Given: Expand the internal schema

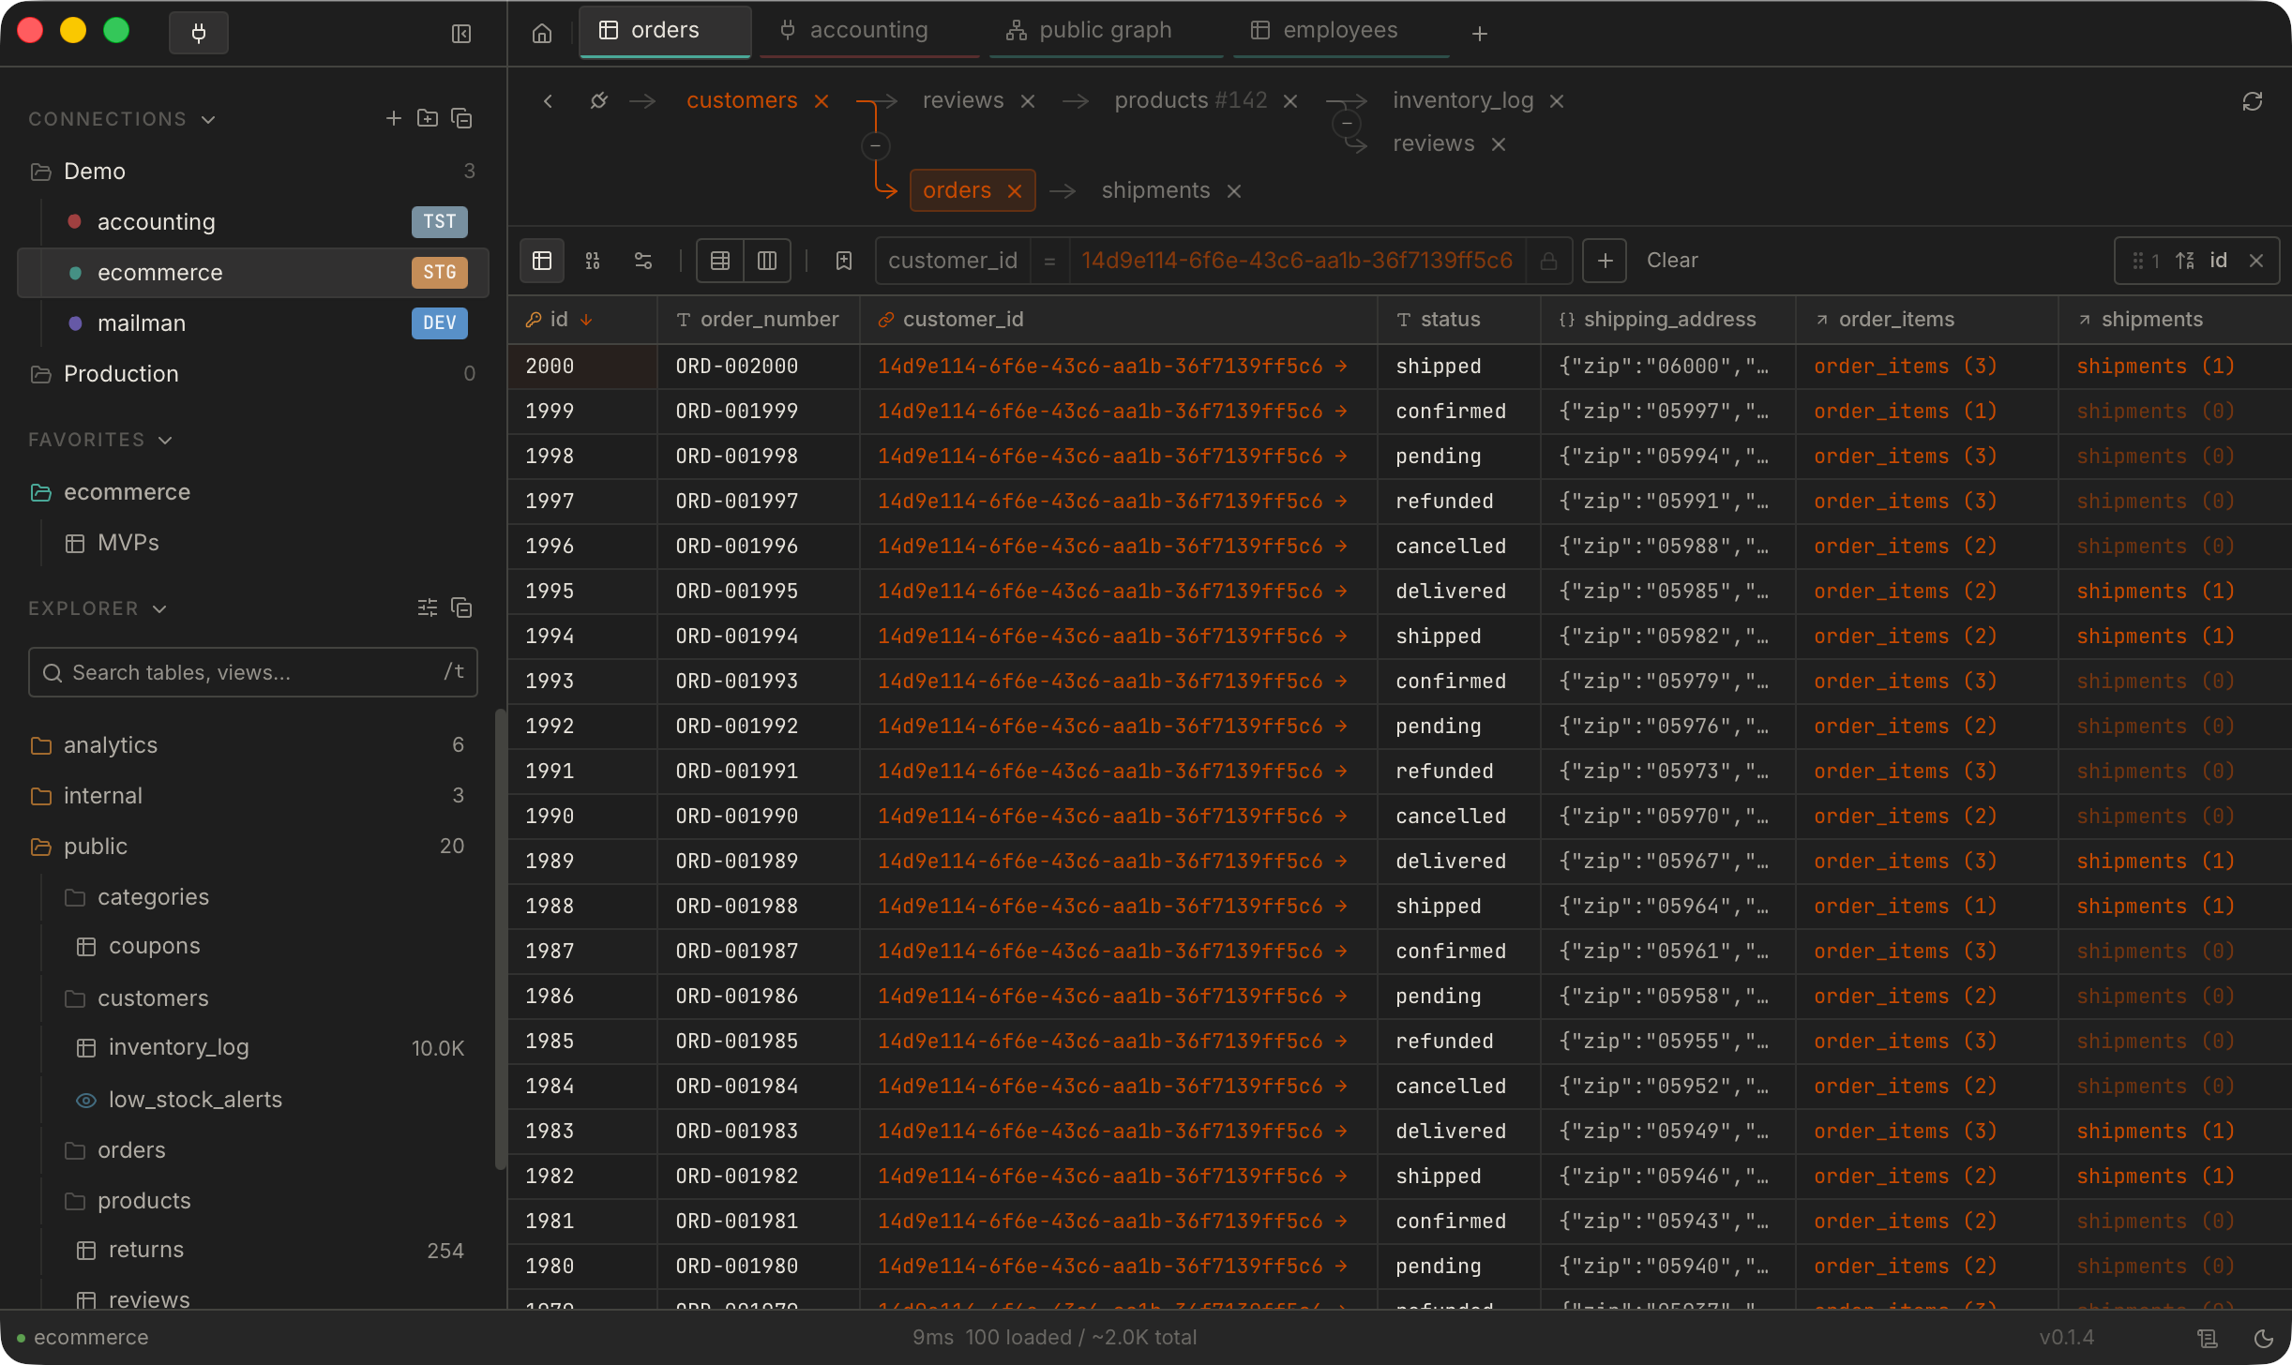Looking at the screenshot, I should [x=253, y=796].
